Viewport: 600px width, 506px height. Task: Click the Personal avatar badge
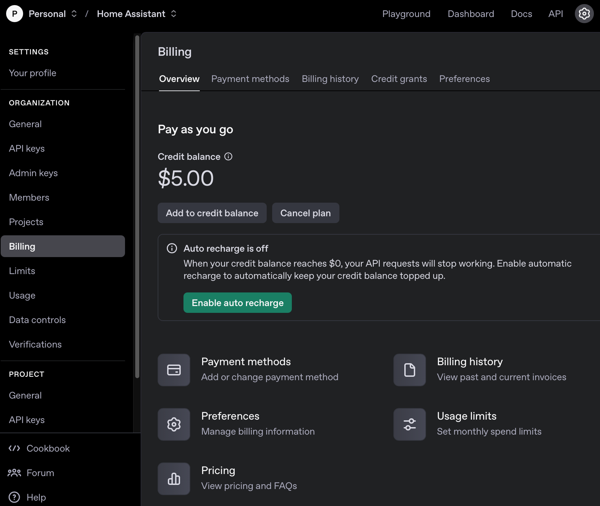pos(14,14)
